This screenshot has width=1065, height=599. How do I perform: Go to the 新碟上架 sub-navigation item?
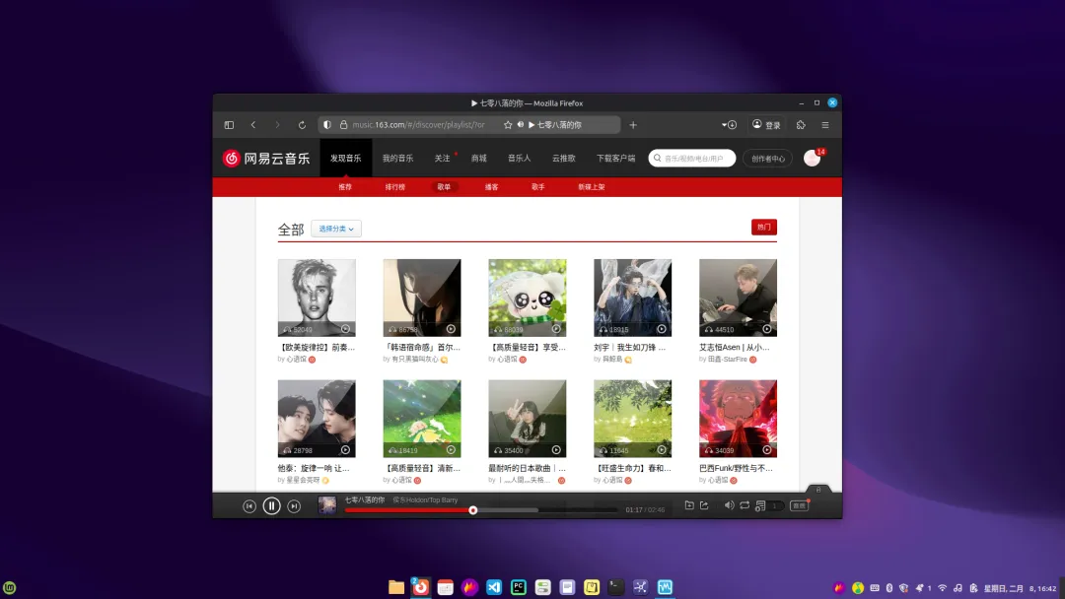coord(591,186)
